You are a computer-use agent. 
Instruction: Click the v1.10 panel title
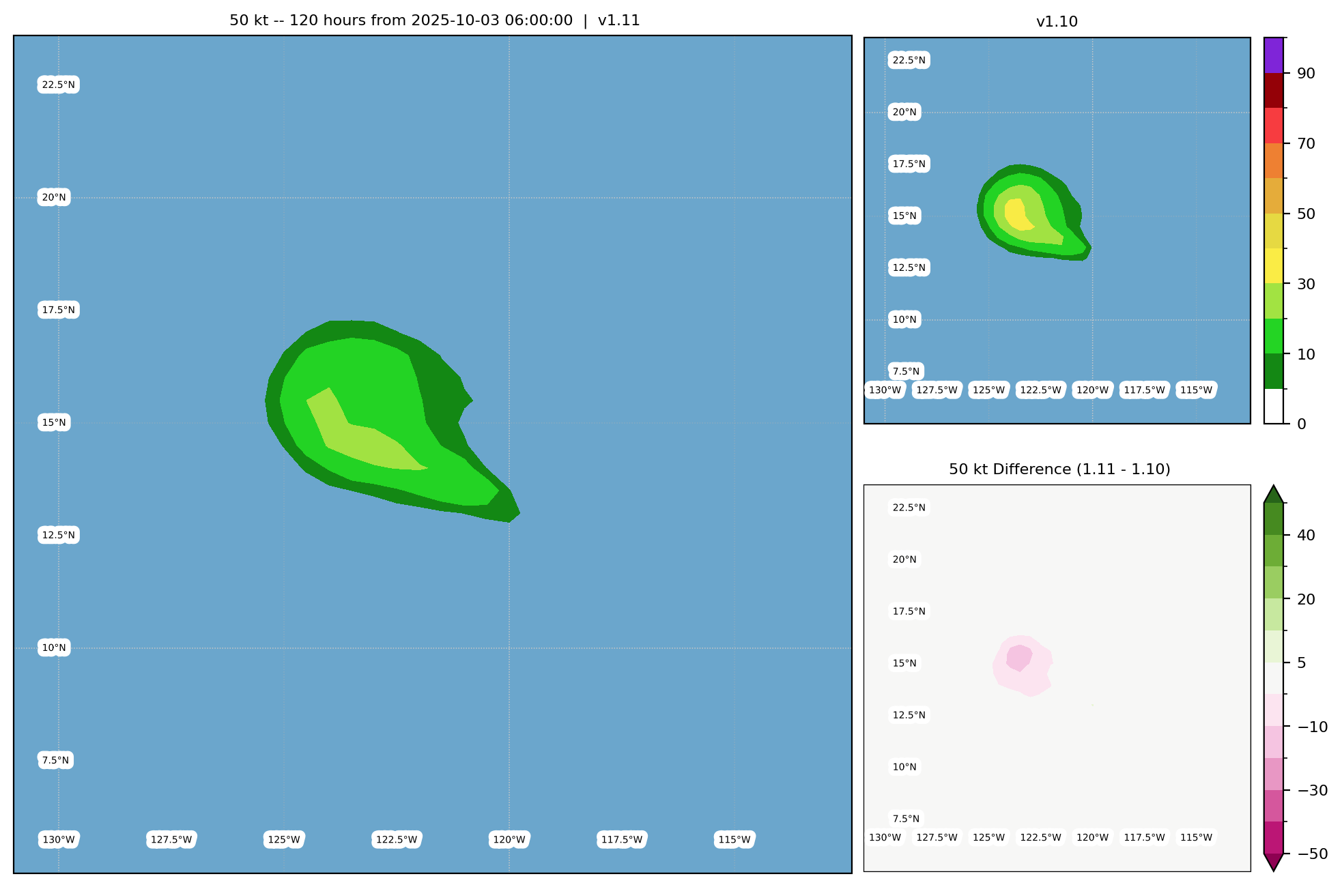1057,22
